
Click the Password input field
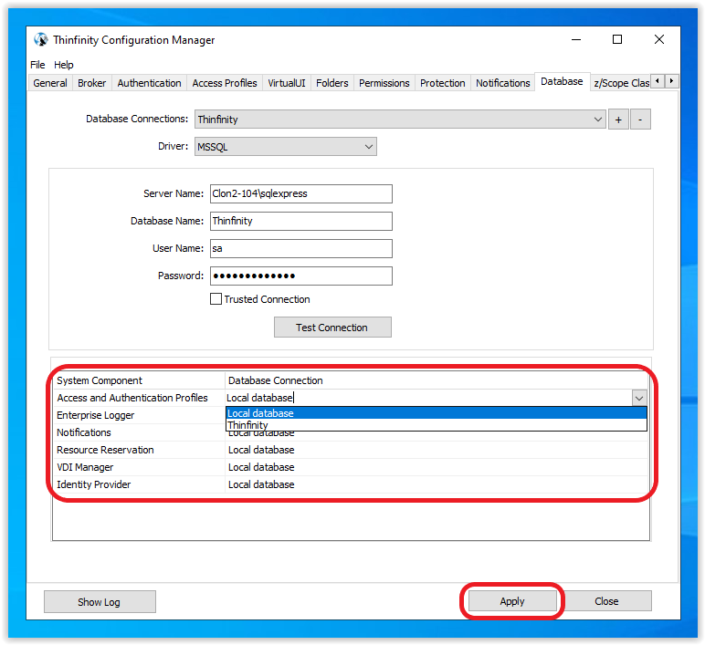(x=300, y=276)
